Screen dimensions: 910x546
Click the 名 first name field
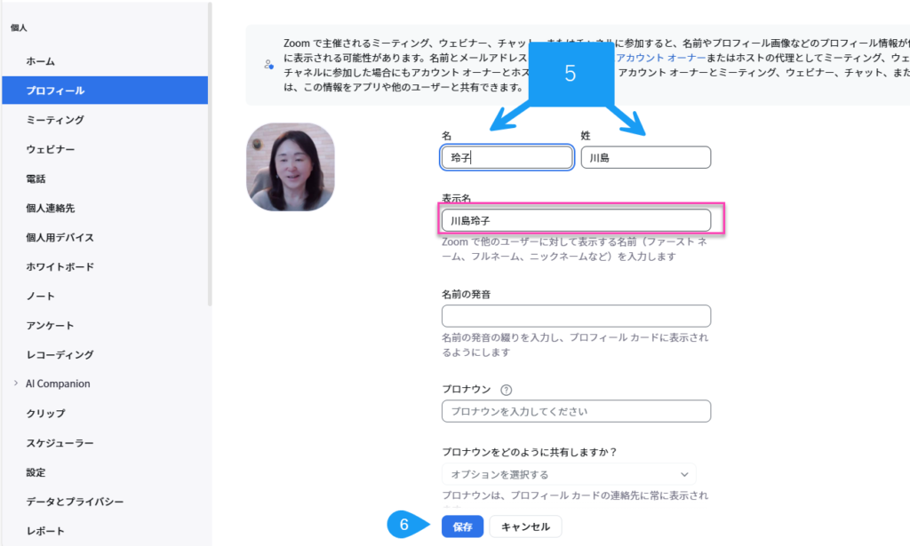tap(507, 158)
